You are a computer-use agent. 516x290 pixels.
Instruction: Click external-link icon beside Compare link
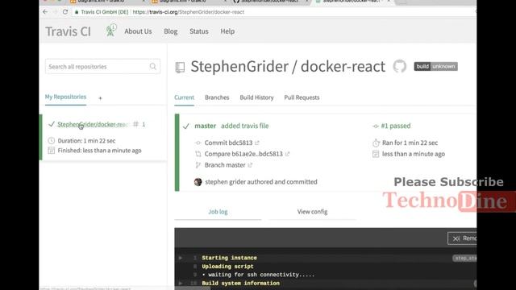tap(287, 154)
